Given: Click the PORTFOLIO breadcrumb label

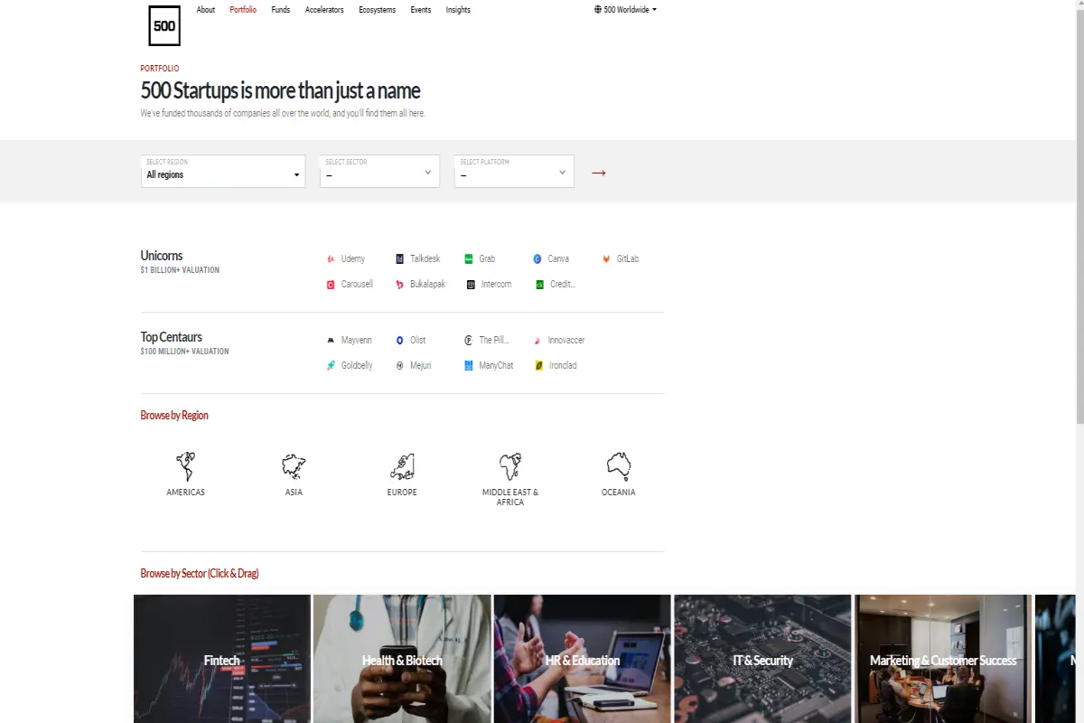Looking at the screenshot, I should click(160, 69).
